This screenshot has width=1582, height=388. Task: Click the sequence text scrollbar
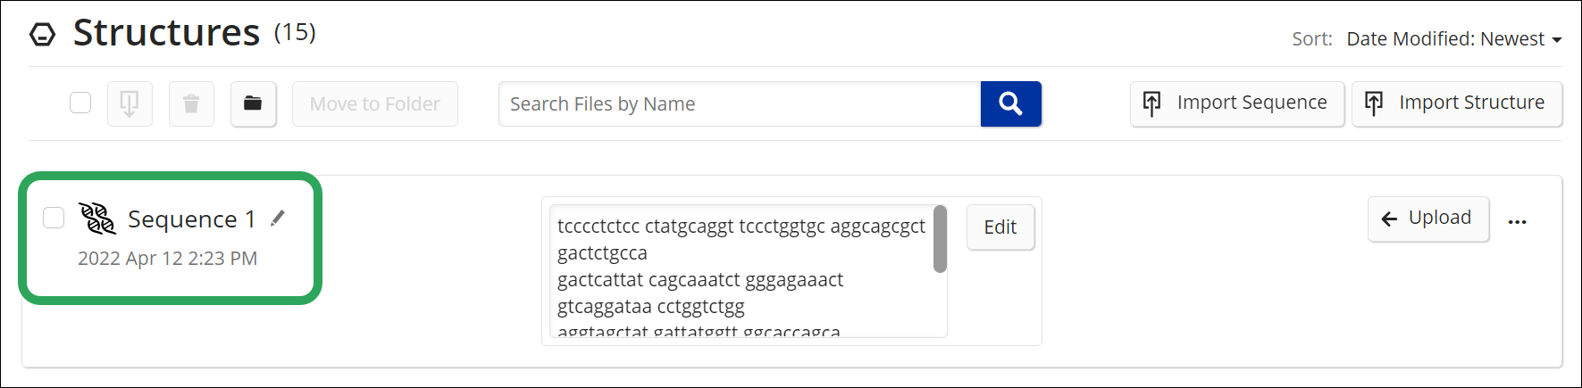click(x=940, y=239)
